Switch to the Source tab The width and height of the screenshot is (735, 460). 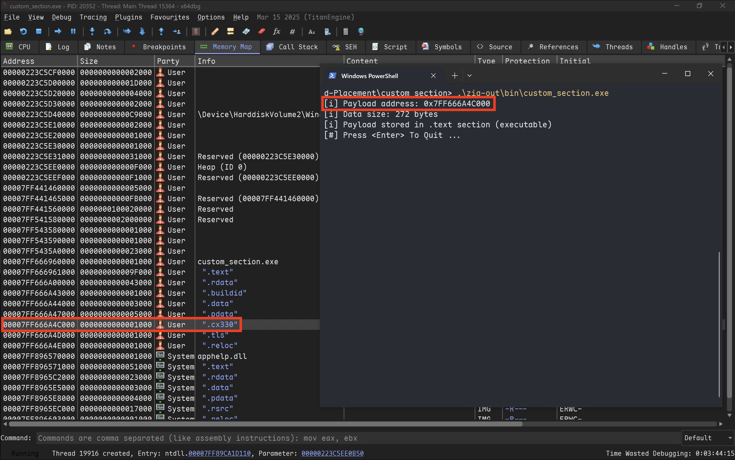click(495, 47)
